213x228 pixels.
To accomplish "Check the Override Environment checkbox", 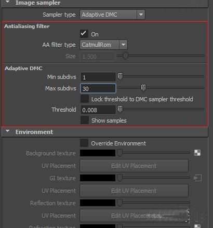I will tap(84, 143).
